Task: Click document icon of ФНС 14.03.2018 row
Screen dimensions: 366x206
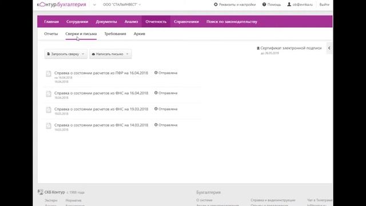Action: 48,126
